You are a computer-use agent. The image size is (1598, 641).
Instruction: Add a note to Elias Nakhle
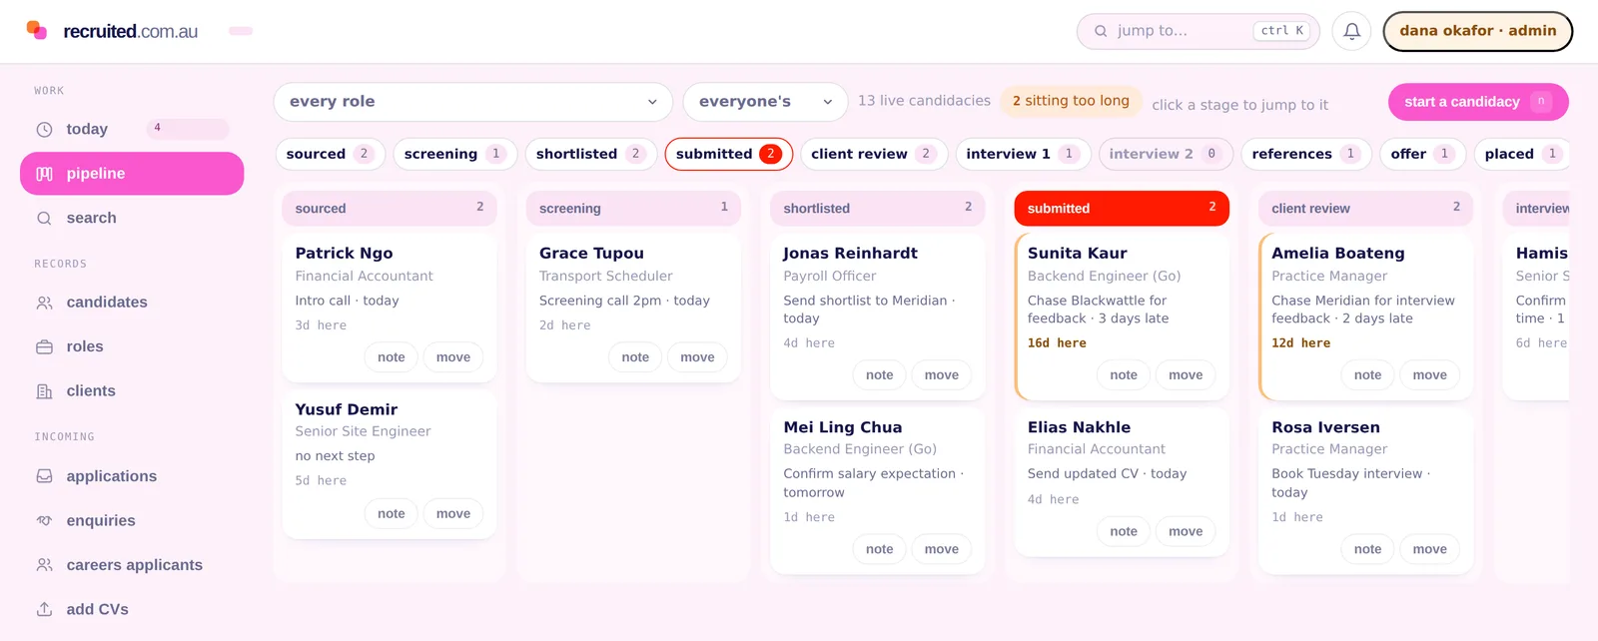coord(1124,532)
